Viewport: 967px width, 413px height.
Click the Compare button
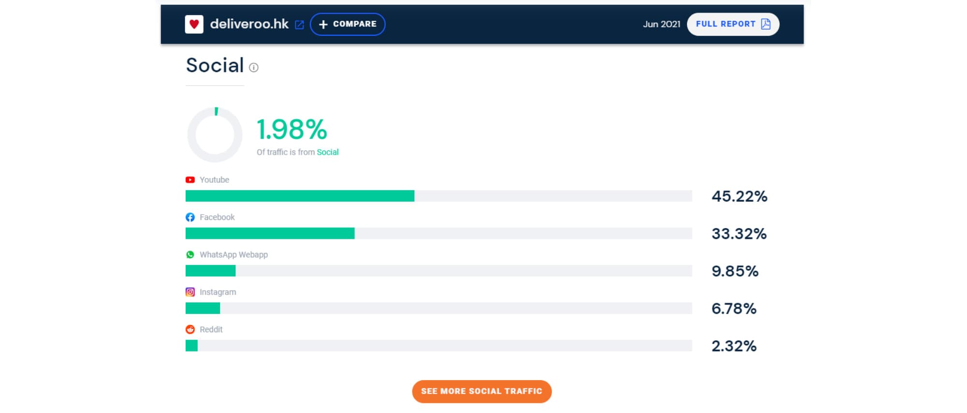348,24
